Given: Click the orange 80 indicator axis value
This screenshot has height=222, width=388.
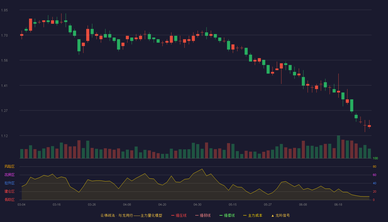Looking at the screenshot, I should 374,167.
